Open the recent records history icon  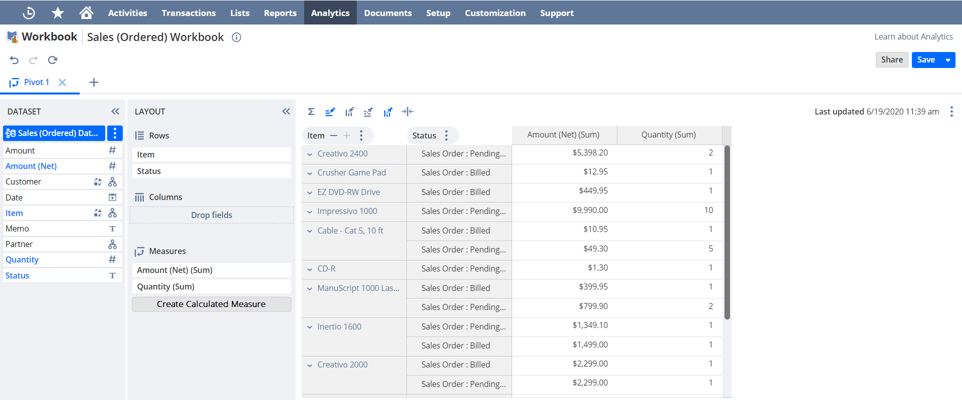click(x=29, y=12)
